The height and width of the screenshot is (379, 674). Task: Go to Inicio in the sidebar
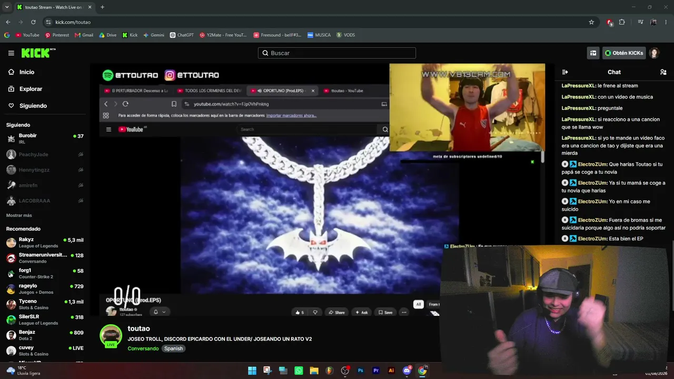click(27, 72)
